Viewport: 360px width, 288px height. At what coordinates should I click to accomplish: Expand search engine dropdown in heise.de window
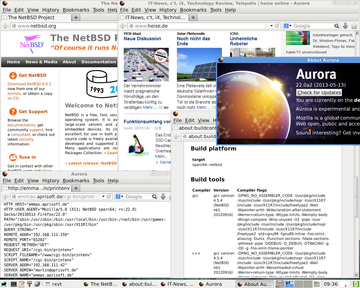pyautogui.click(x=287, y=26)
